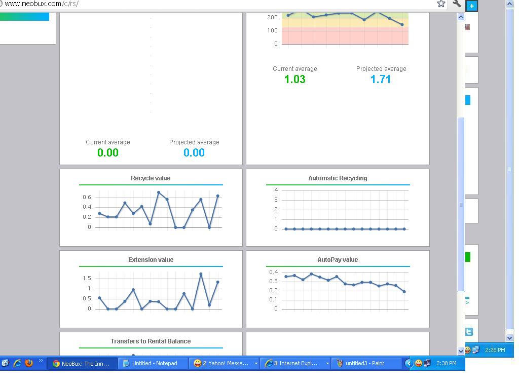The height and width of the screenshot is (389, 519).
Task: Click outer window scrollbar up arrow
Action: click(510, 4)
